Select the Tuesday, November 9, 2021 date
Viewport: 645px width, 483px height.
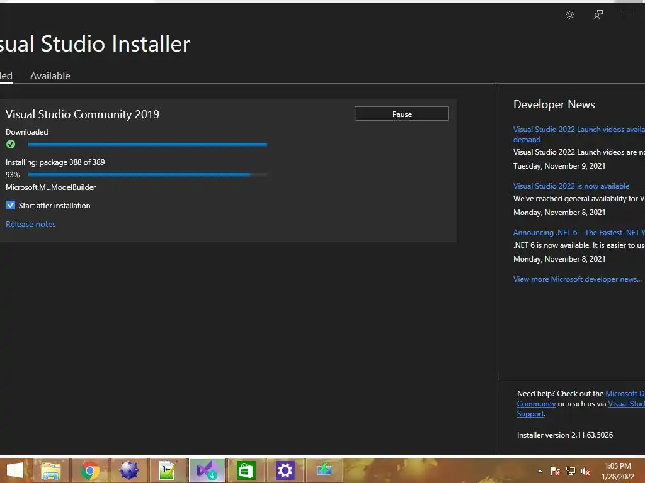click(559, 166)
